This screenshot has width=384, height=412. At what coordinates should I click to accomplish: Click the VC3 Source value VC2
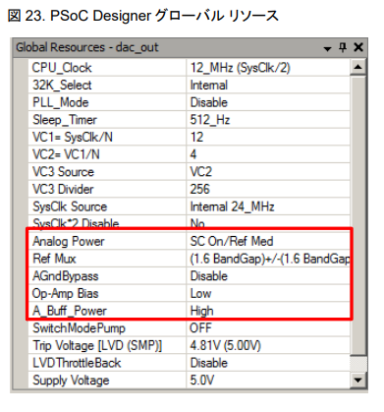coord(201,172)
